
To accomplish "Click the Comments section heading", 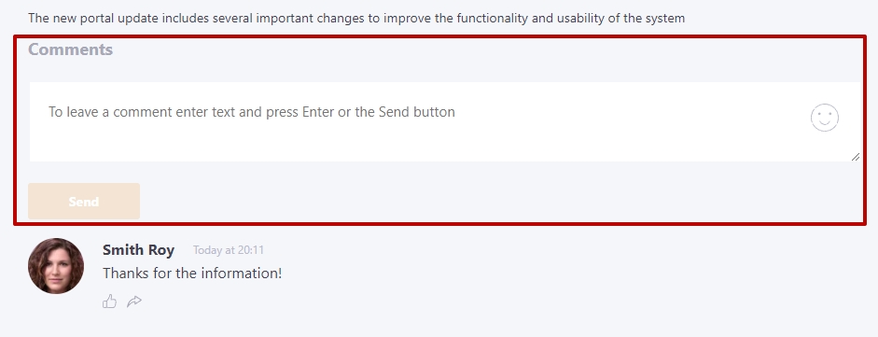I will click(x=71, y=49).
